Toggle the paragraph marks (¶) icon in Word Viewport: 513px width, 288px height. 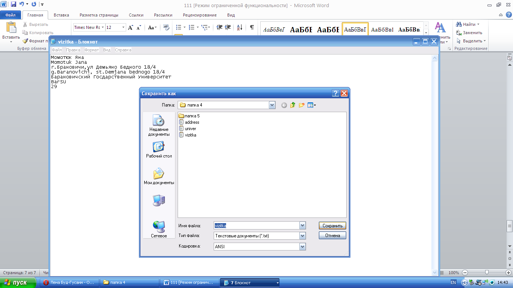tap(252, 27)
